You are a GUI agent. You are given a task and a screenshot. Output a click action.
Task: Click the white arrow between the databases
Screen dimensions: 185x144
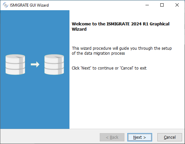(35, 64)
